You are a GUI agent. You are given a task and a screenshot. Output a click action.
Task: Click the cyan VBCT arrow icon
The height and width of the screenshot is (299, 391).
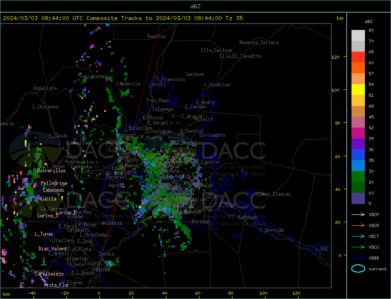(x=358, y=236)
